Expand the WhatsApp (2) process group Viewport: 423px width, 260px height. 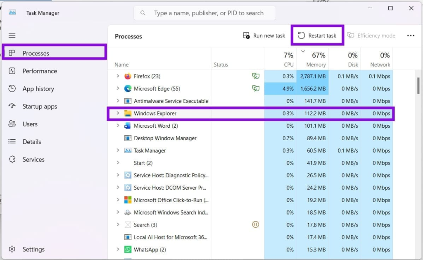(x=118, y=250)
